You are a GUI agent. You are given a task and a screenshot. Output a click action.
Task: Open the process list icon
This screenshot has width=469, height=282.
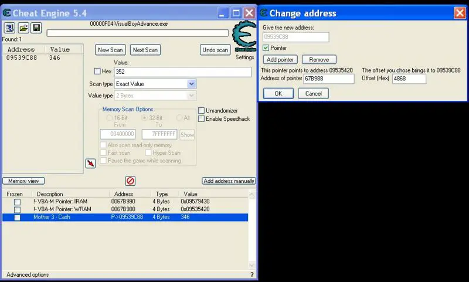pos(9,28)
